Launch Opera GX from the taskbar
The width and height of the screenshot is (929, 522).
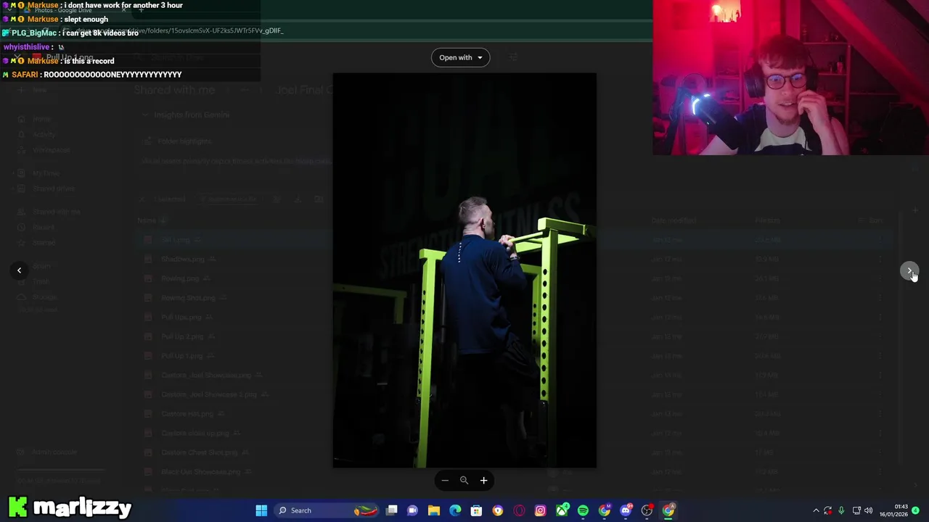[519, 510]
